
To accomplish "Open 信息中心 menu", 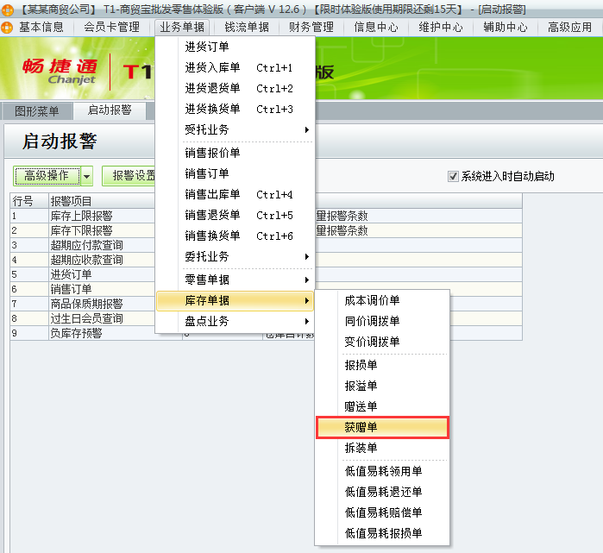I will pos(376,28).
